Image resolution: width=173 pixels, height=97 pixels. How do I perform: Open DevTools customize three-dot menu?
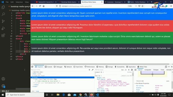pos(169,67)
